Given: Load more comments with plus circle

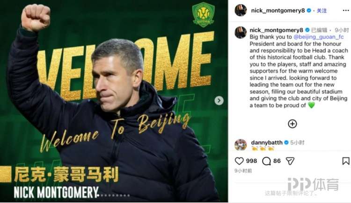Looking at the screenshot, I should click(x=292, y=124).
